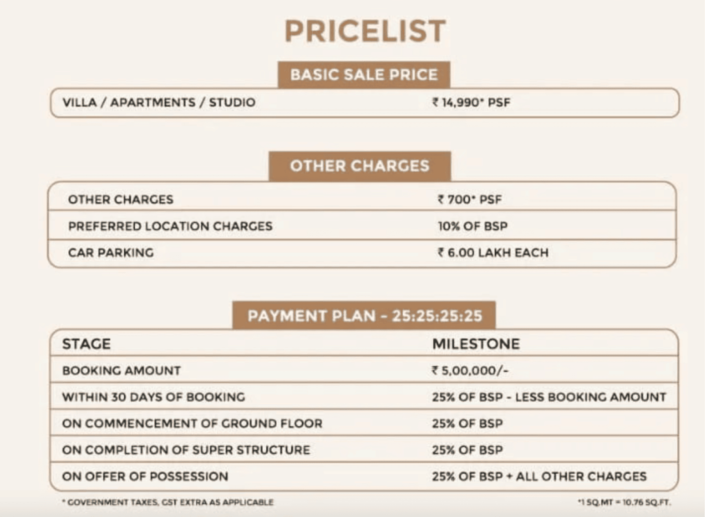Click 25% of BSP + All Other Charges
Screen dimensions: 705x517
click(x=539, y=476)
